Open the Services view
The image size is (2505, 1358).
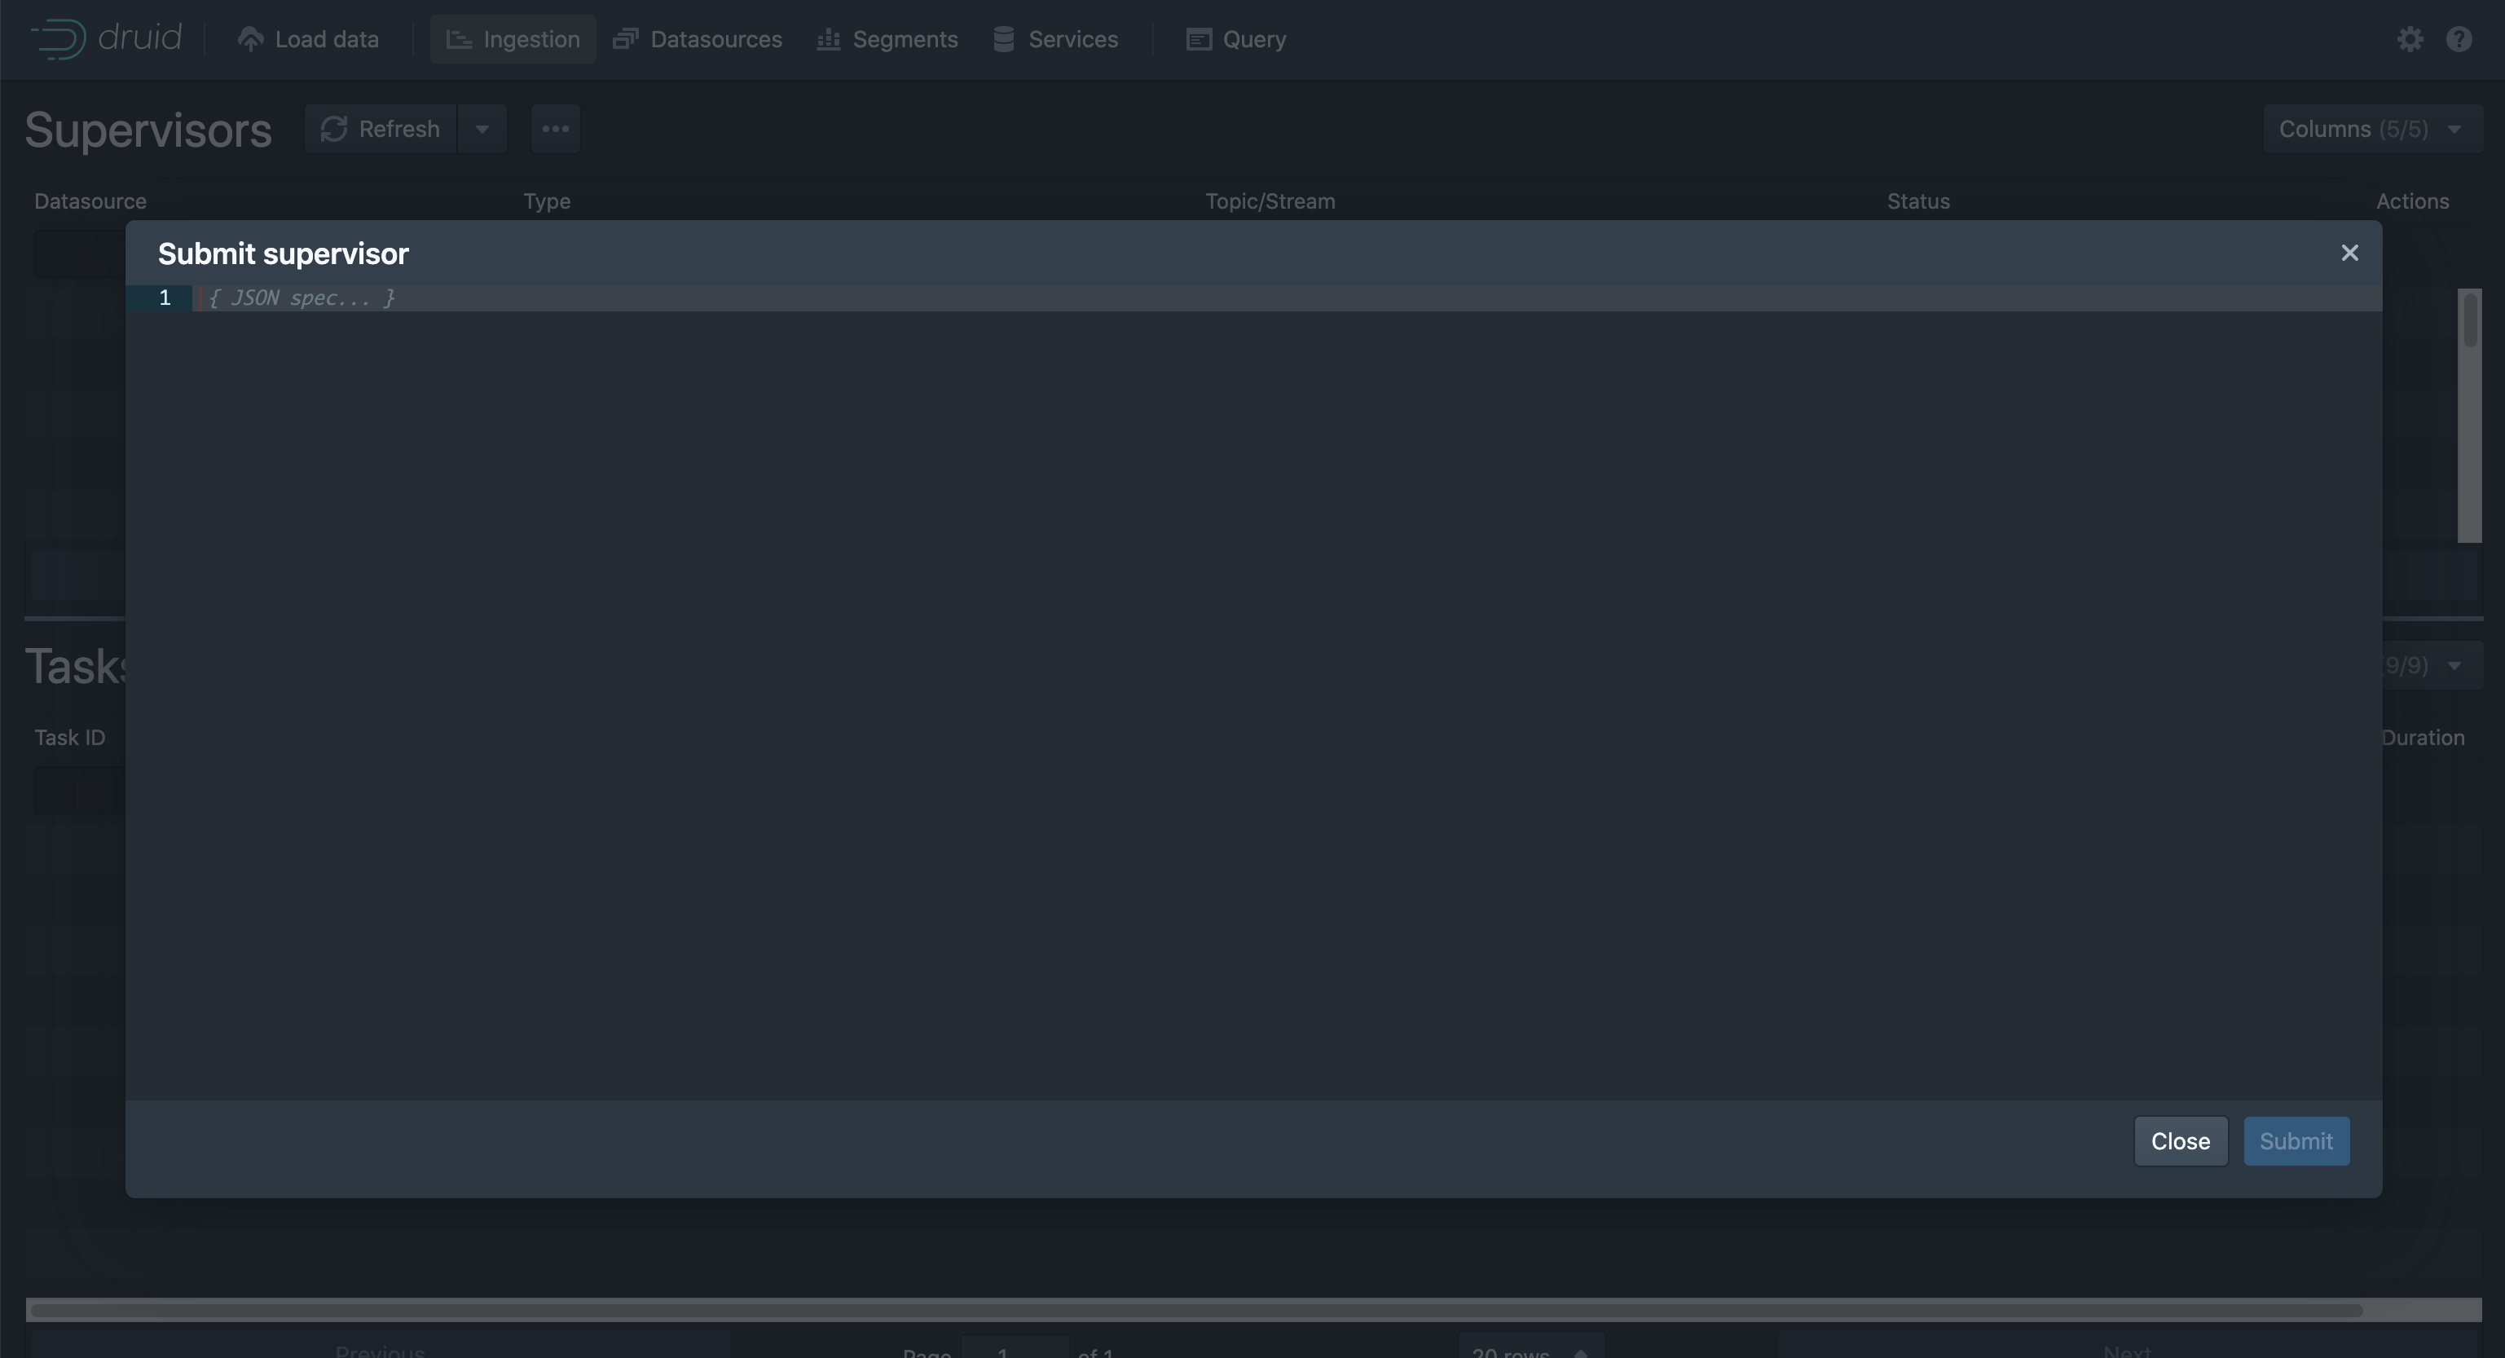pyautogui.click(x=1055, y=39)
